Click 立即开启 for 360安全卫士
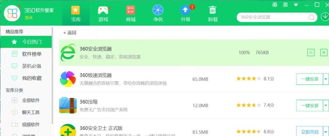 point(310,132)
